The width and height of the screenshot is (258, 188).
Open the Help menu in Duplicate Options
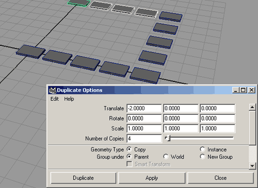pos(69,99)
